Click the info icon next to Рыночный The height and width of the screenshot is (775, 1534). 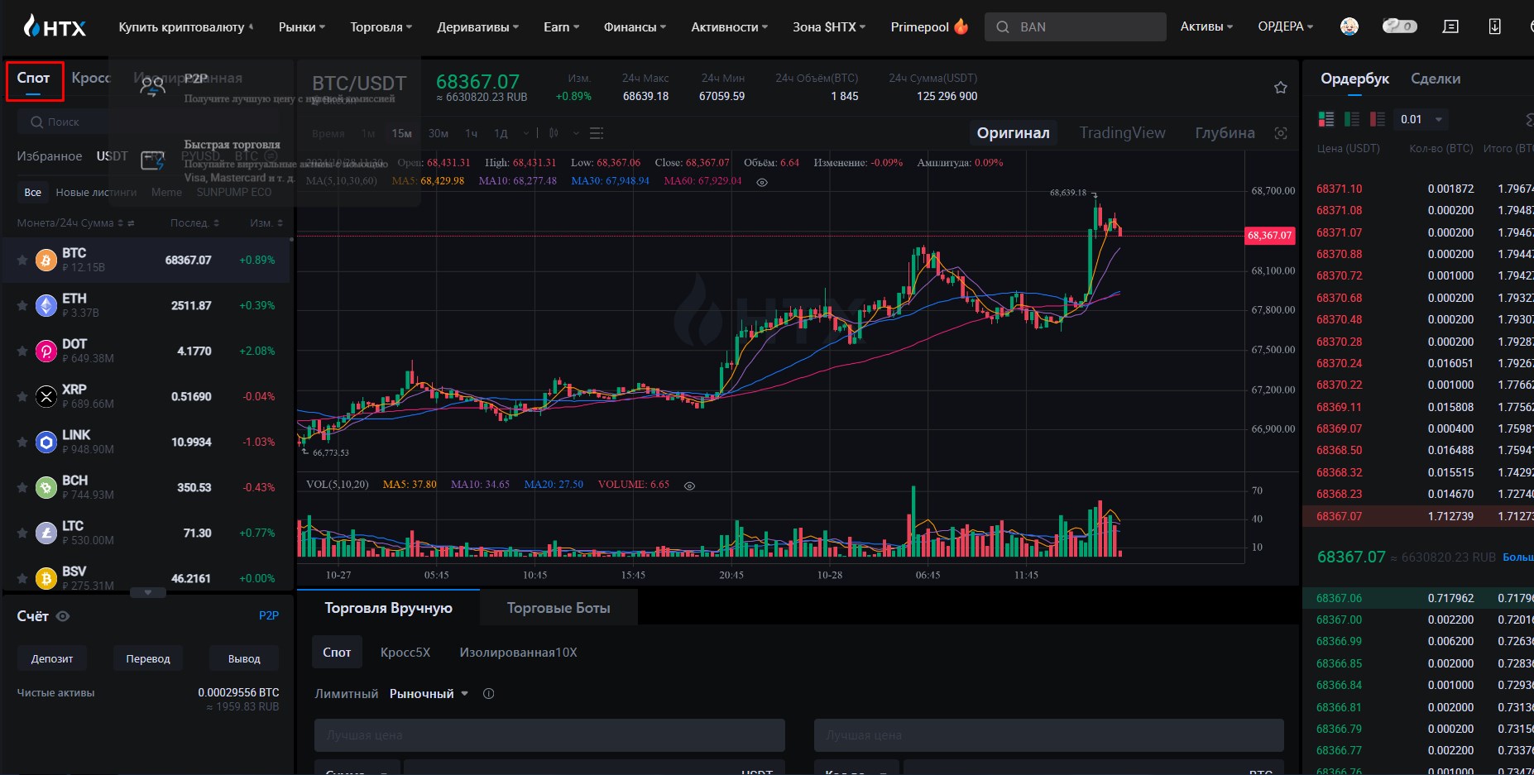(488, 694)
